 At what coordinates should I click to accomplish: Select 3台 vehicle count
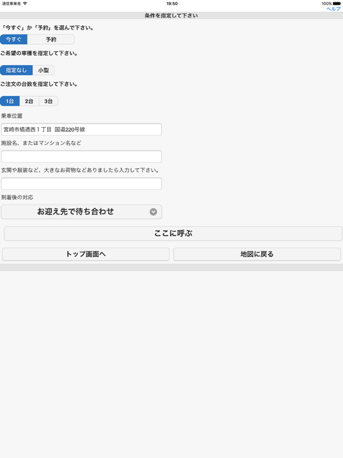tap(48, 101)
